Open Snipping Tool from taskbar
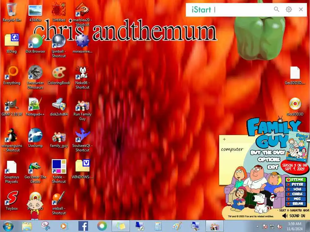The image size is (310, 232). pos(46,226)
